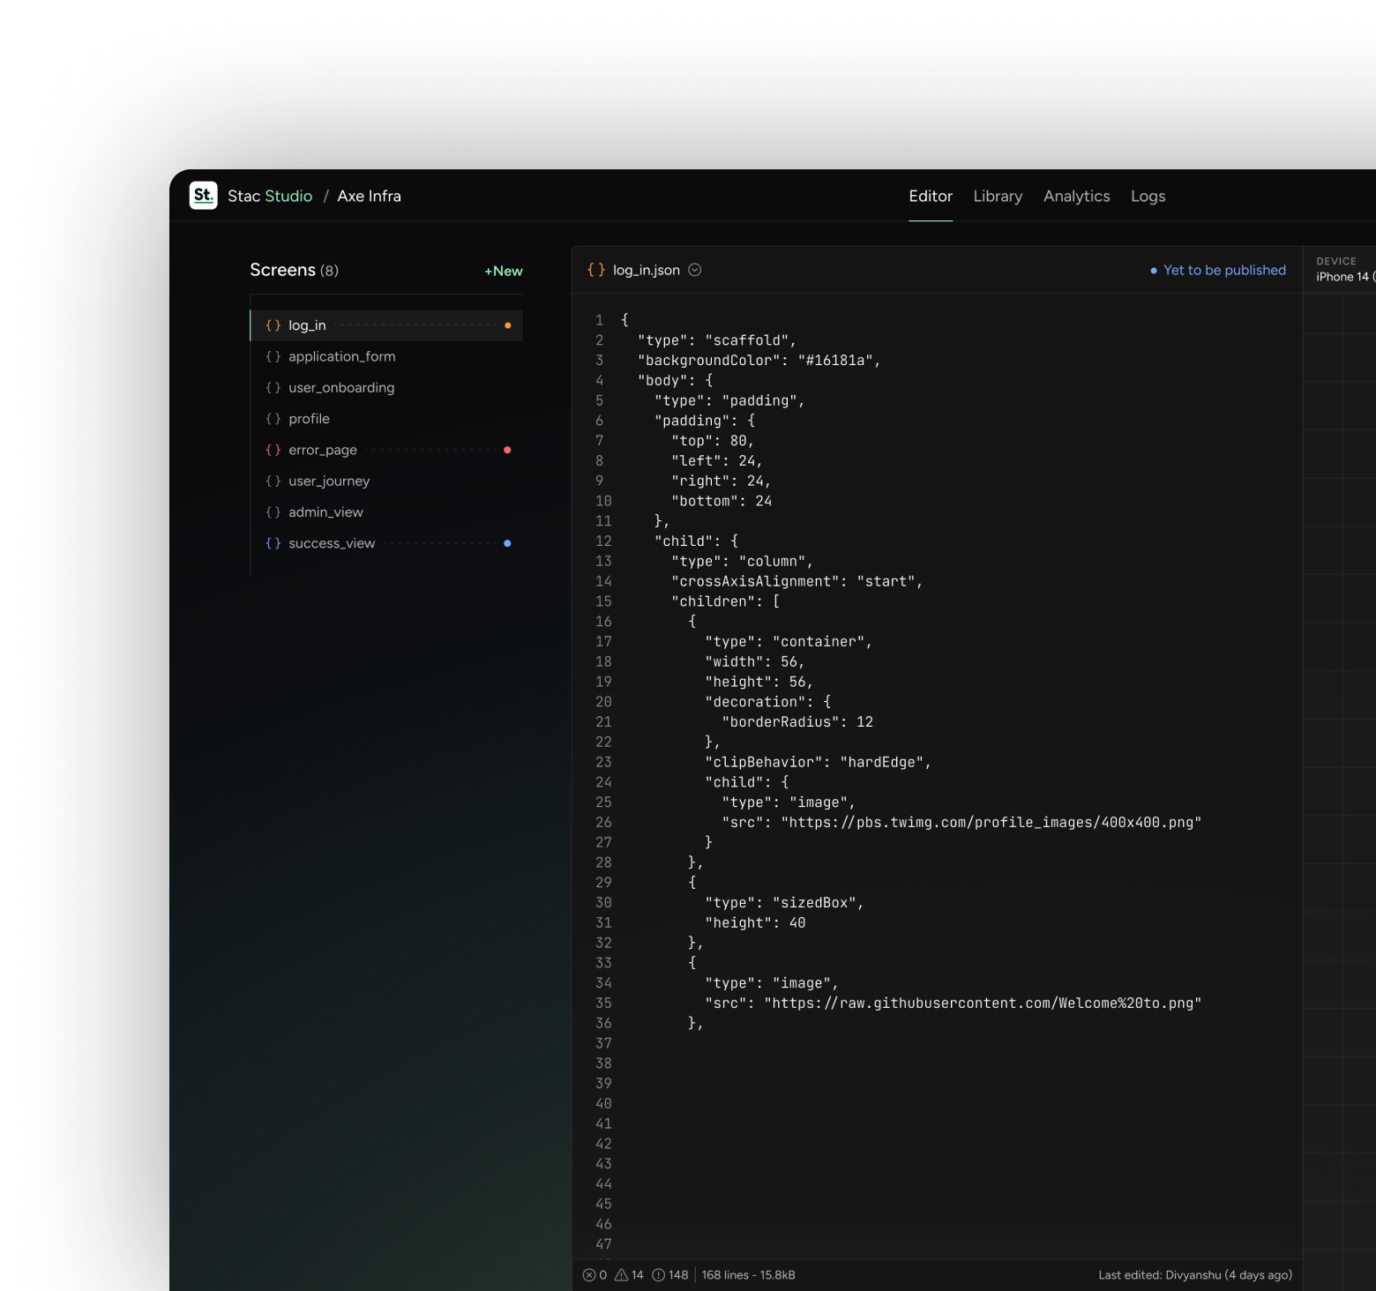Click the braces icon beside log_in.json filename

click(x=597, y=270)
